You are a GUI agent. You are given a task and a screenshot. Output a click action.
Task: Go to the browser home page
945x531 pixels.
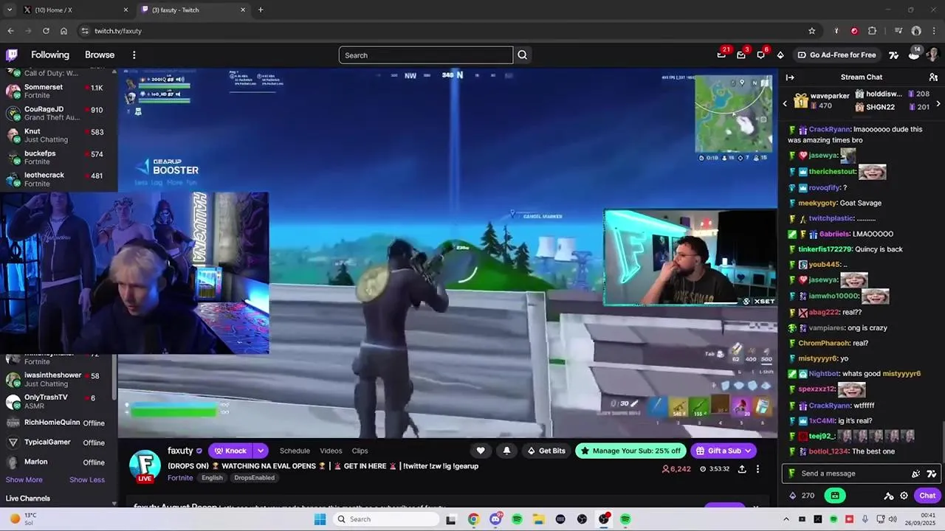click(x=63, y=31)
